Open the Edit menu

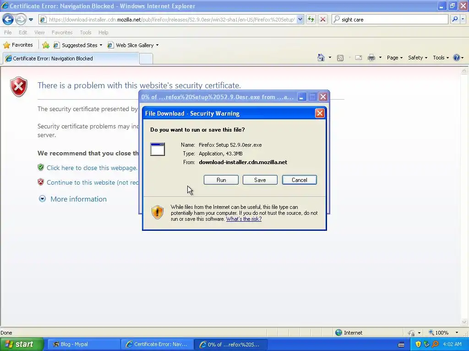coord(23,32)
